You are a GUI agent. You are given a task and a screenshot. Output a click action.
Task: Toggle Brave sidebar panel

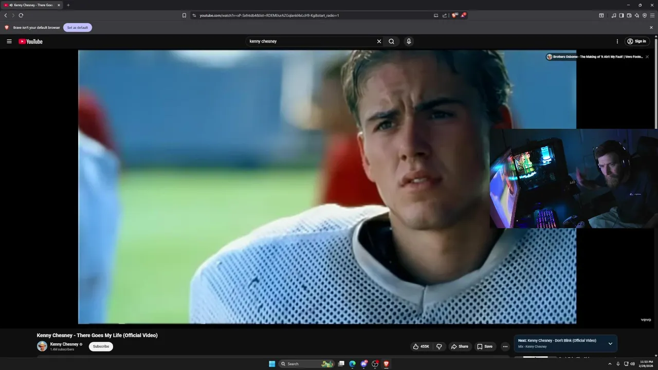pos(622,15)
